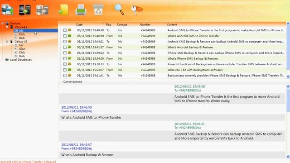Select Iris contact under Galaxy S3

pos(21,45)
